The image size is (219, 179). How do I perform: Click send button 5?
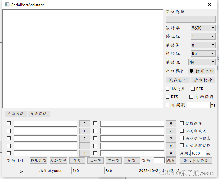[x=171, y=124]
